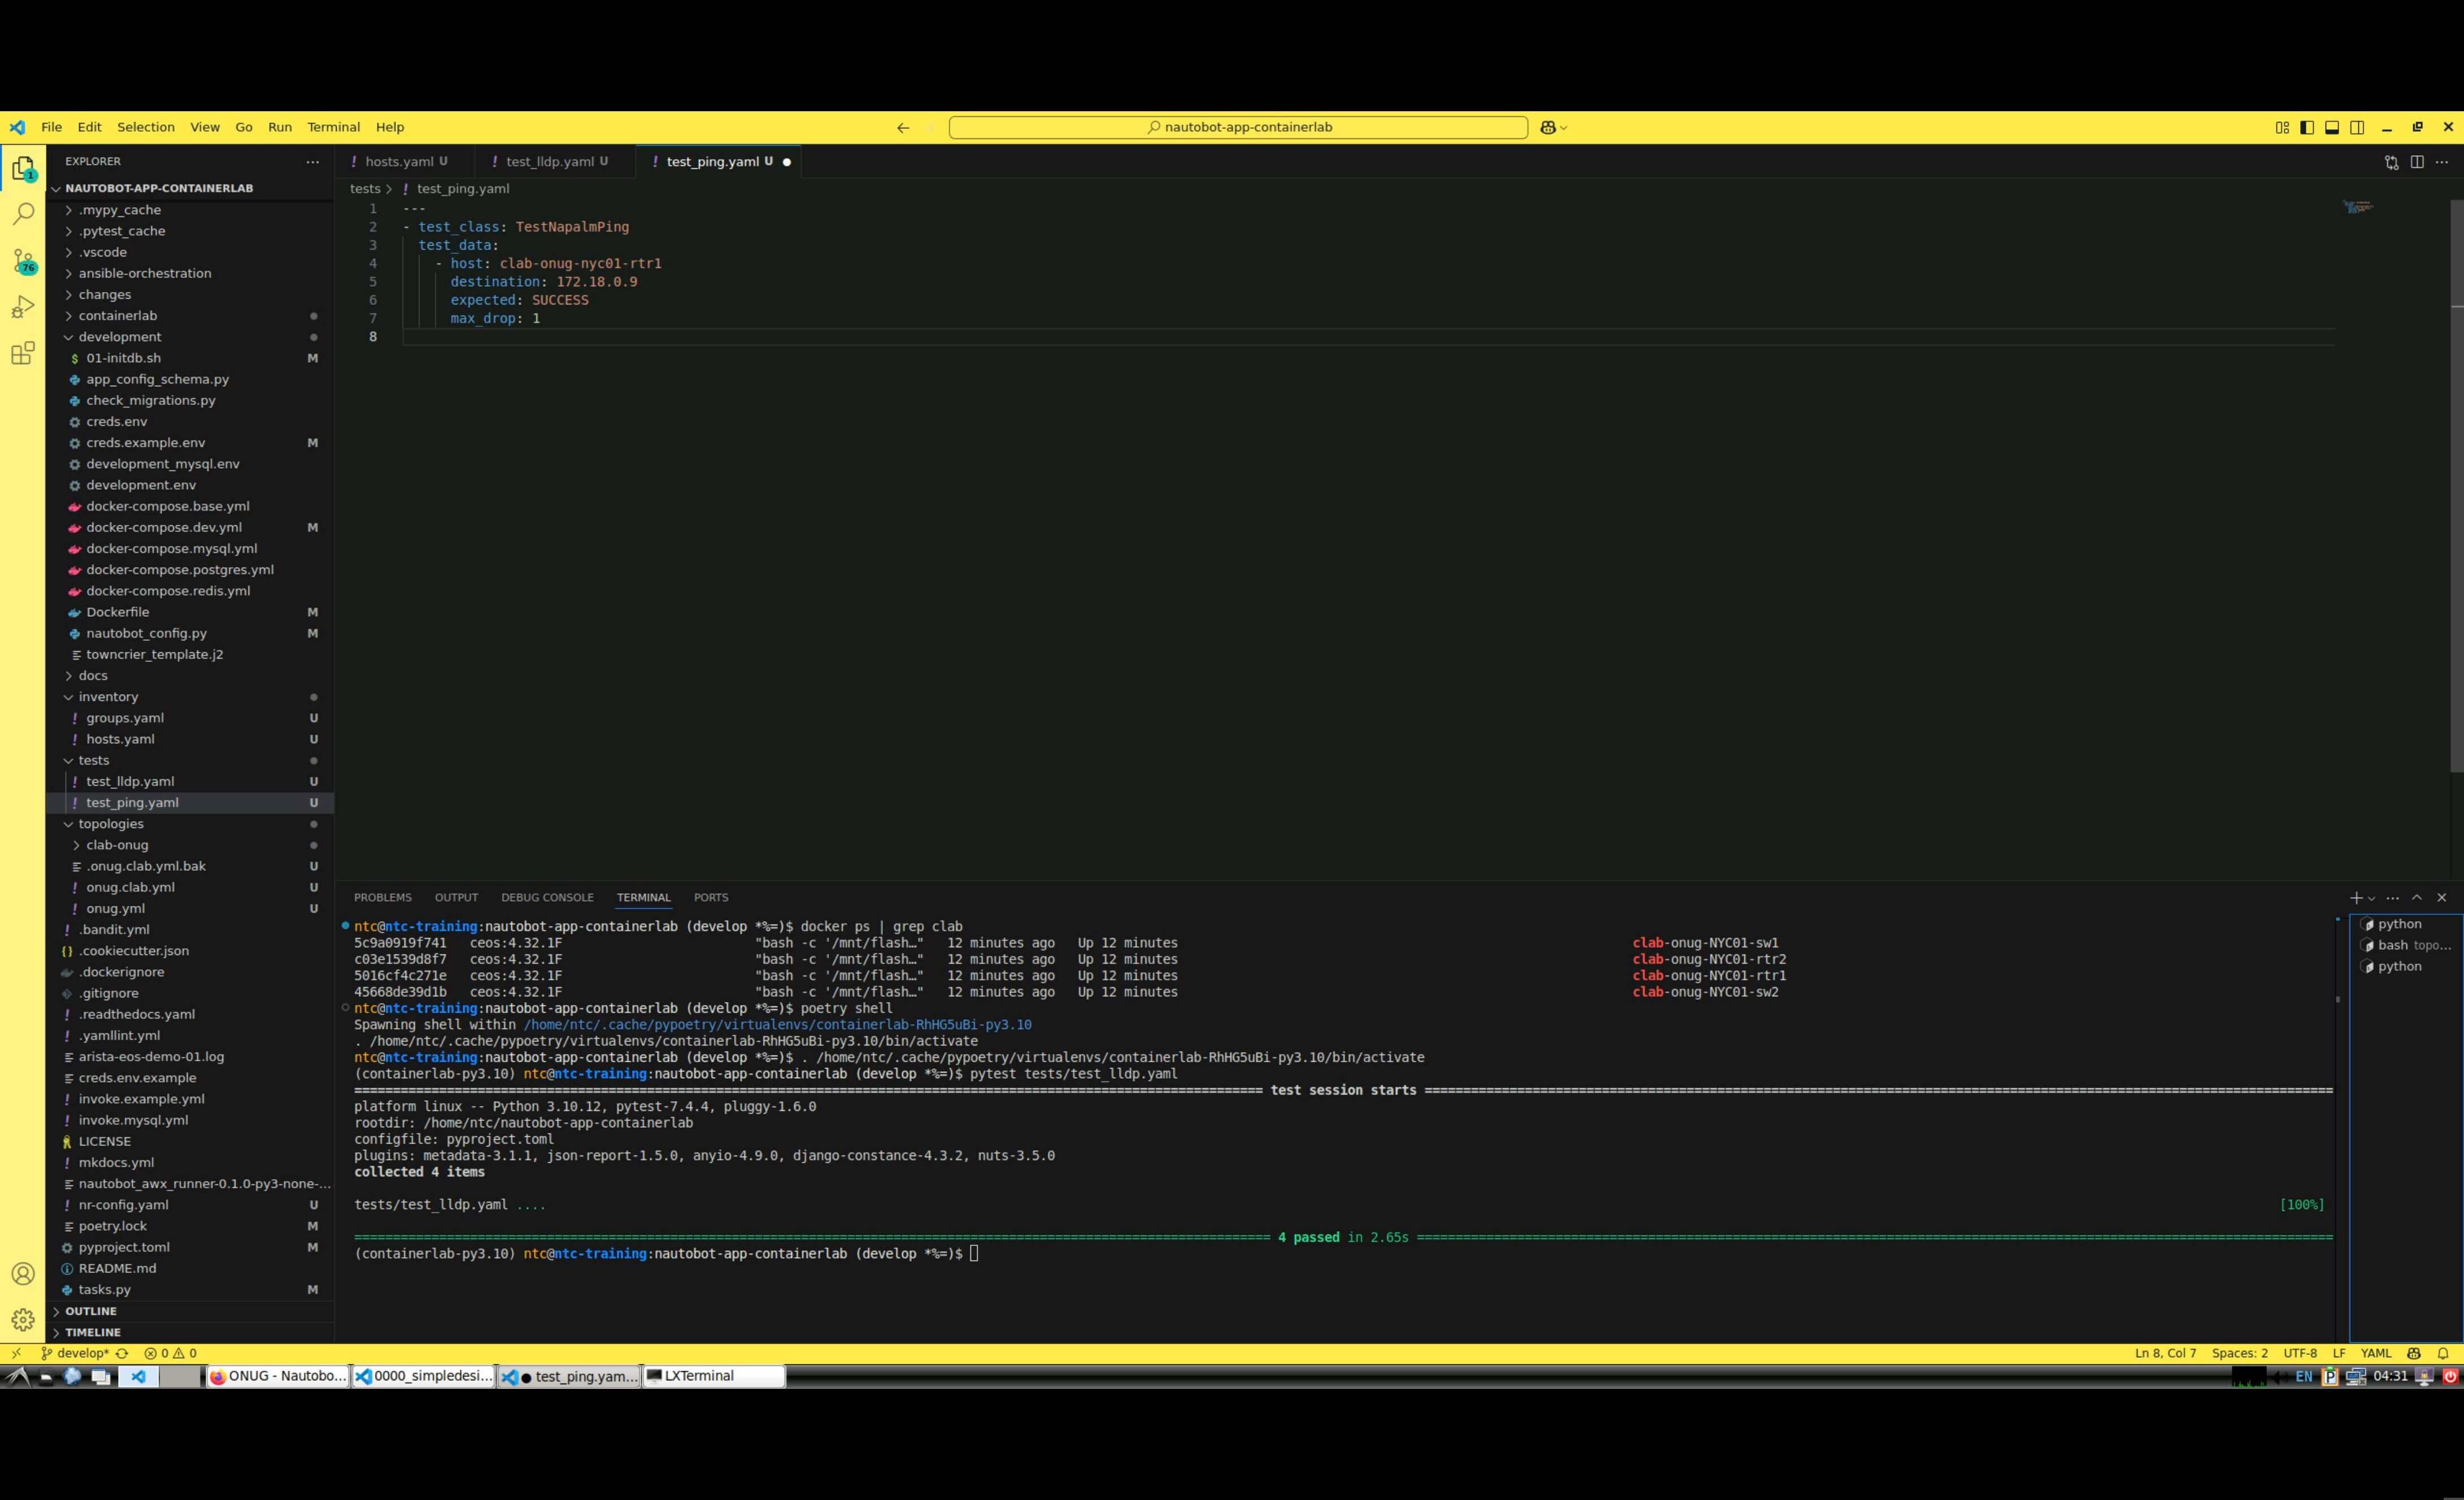
Task: Click the notifications bell in status bar
Action: point(2443,1353)
